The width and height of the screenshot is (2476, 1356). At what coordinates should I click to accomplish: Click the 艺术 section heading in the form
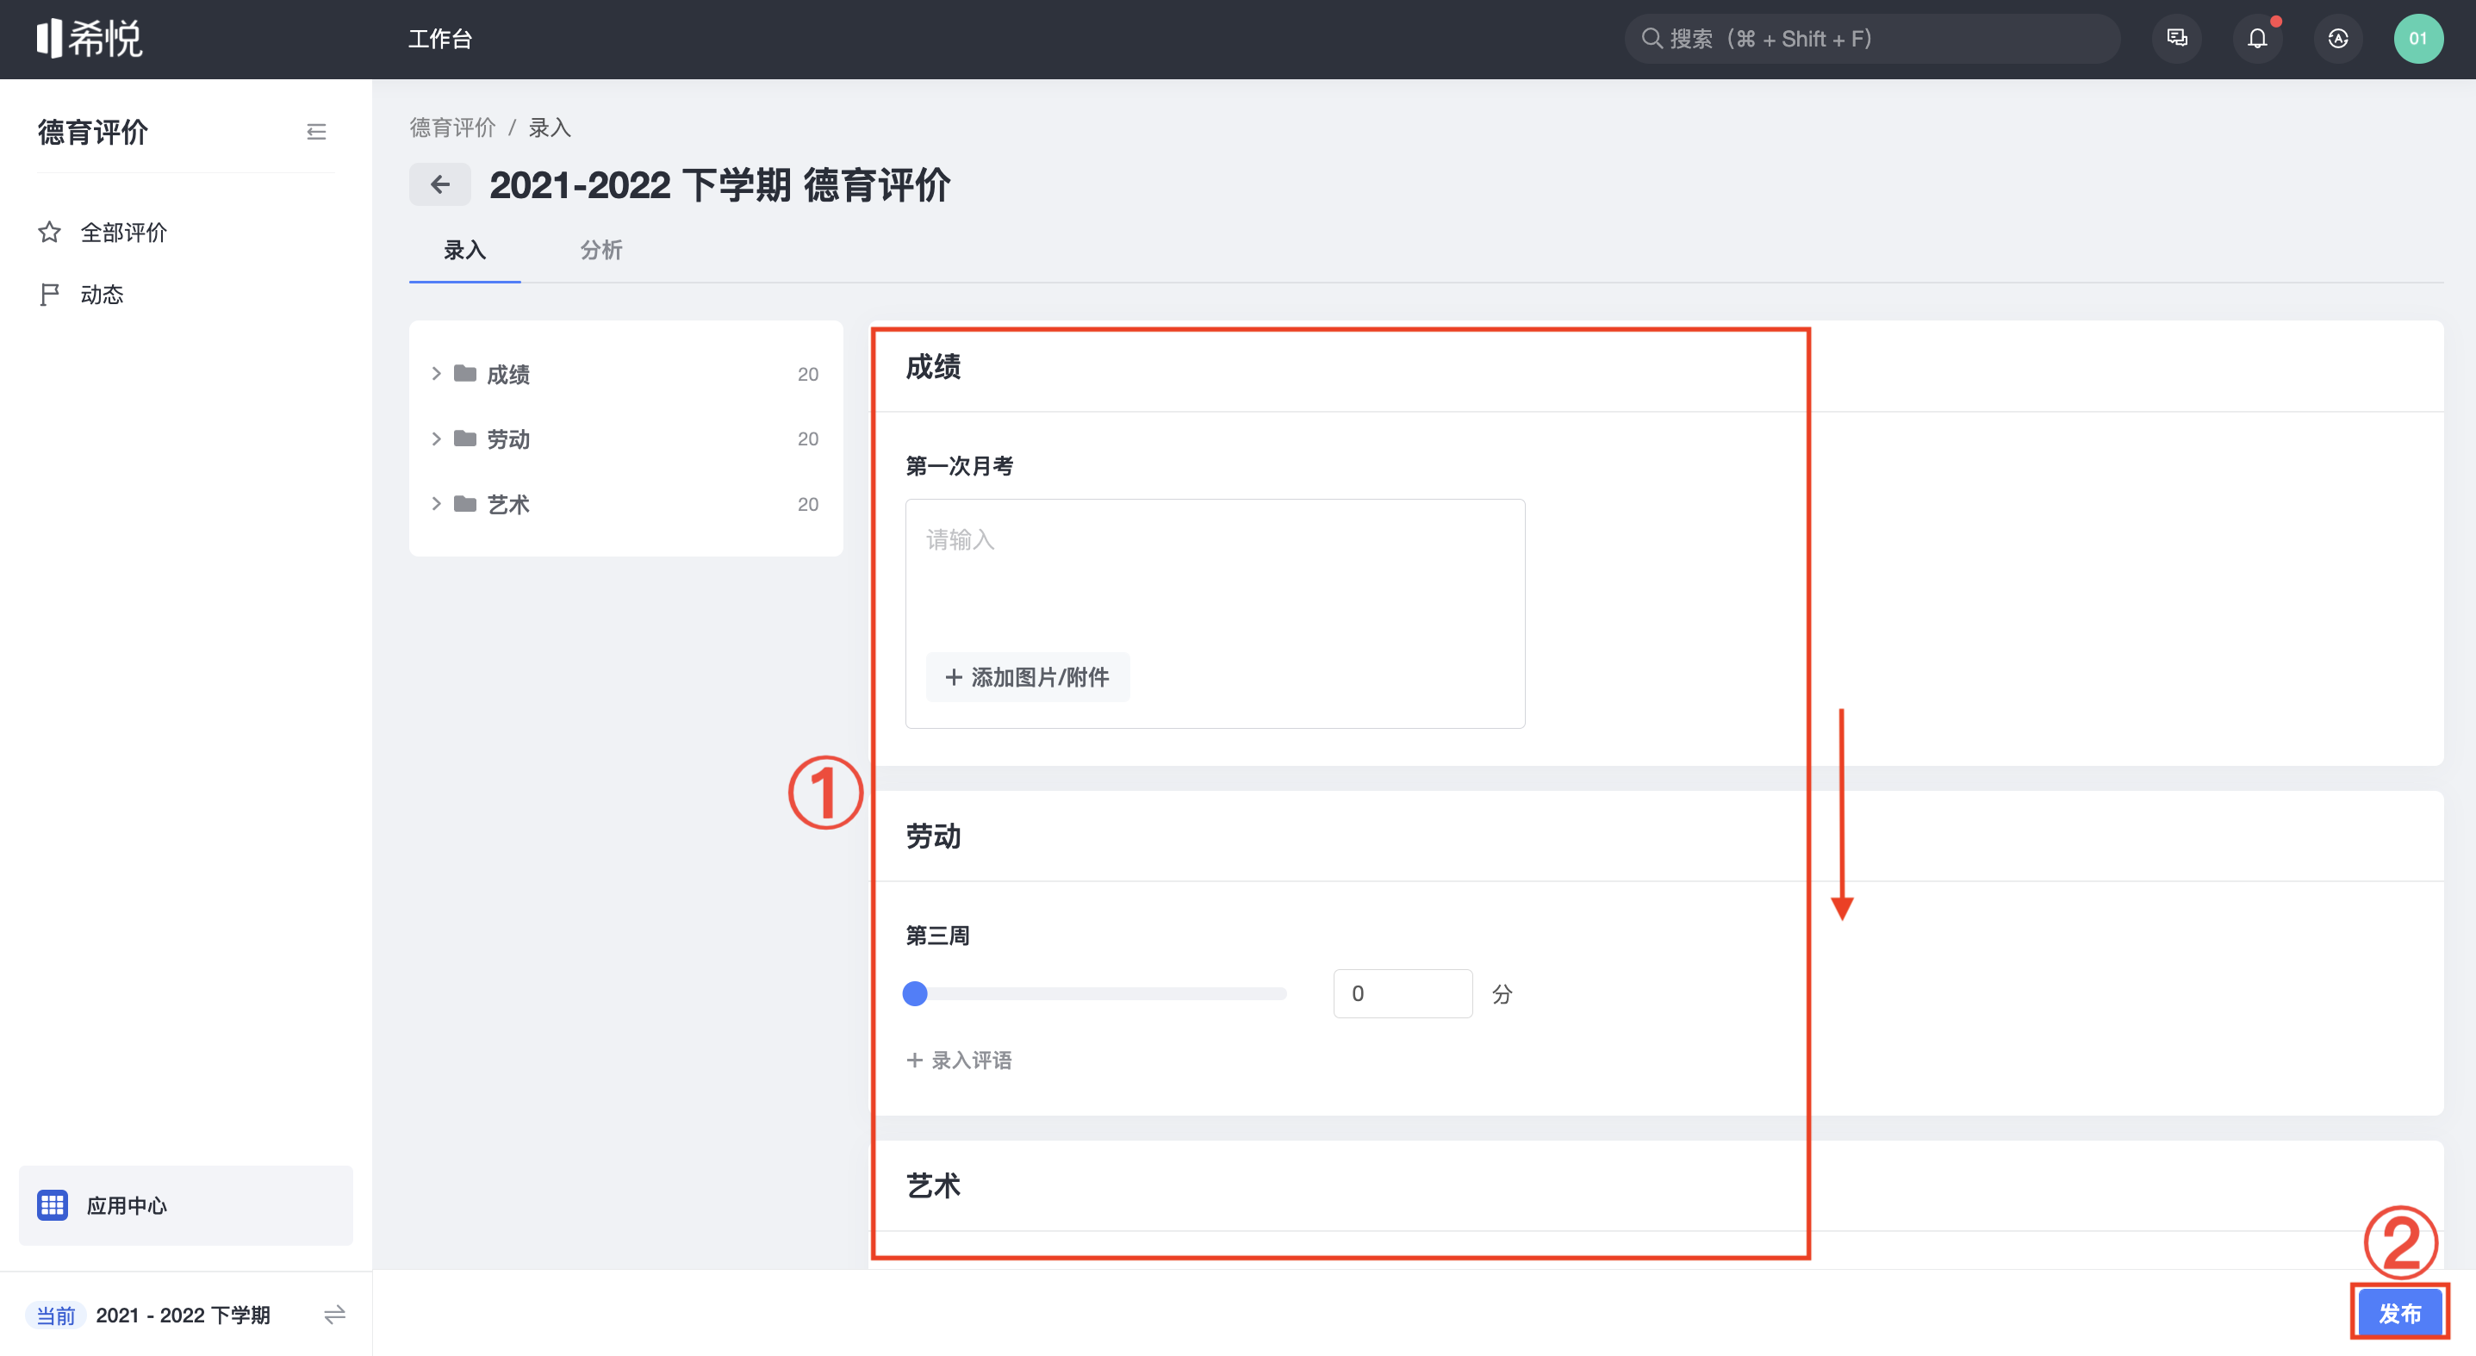coord(933,1185)
